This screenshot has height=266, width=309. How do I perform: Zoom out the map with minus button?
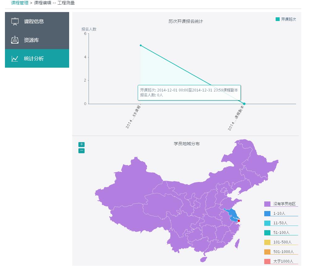[81, 151]
